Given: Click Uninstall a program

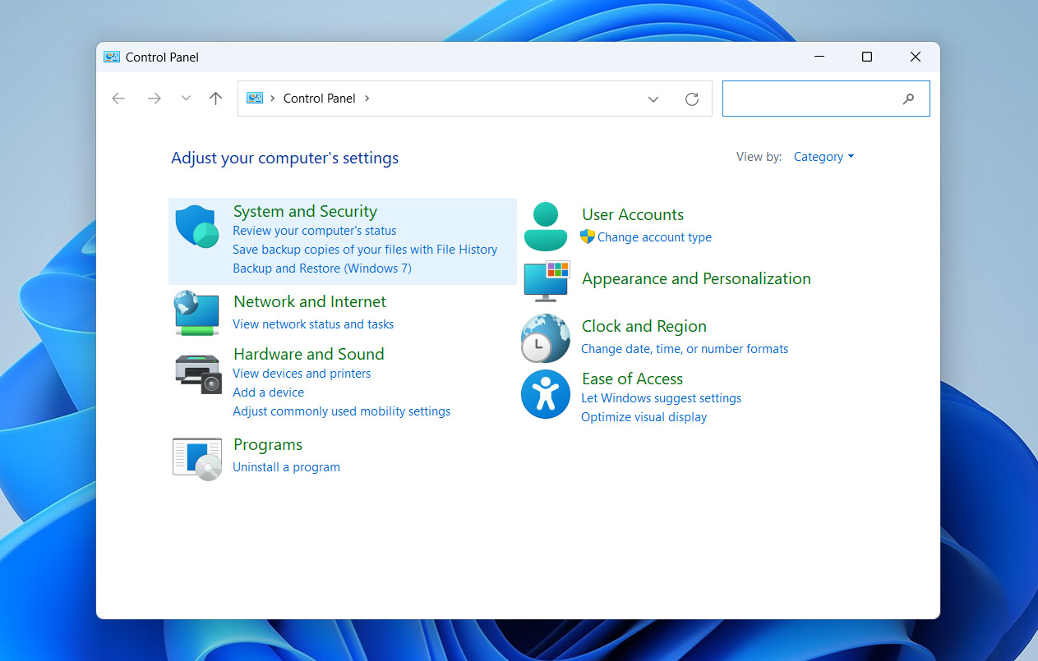Looking at the screenshot, I should pyautogui.click(x=286, y=467).
